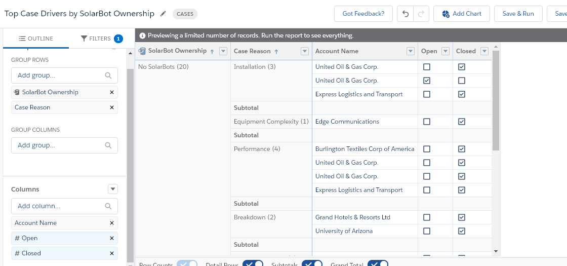Viewport: 567px width, 266px height.
Task: Select the Outline tab
Action: click(x=36, y=39)
